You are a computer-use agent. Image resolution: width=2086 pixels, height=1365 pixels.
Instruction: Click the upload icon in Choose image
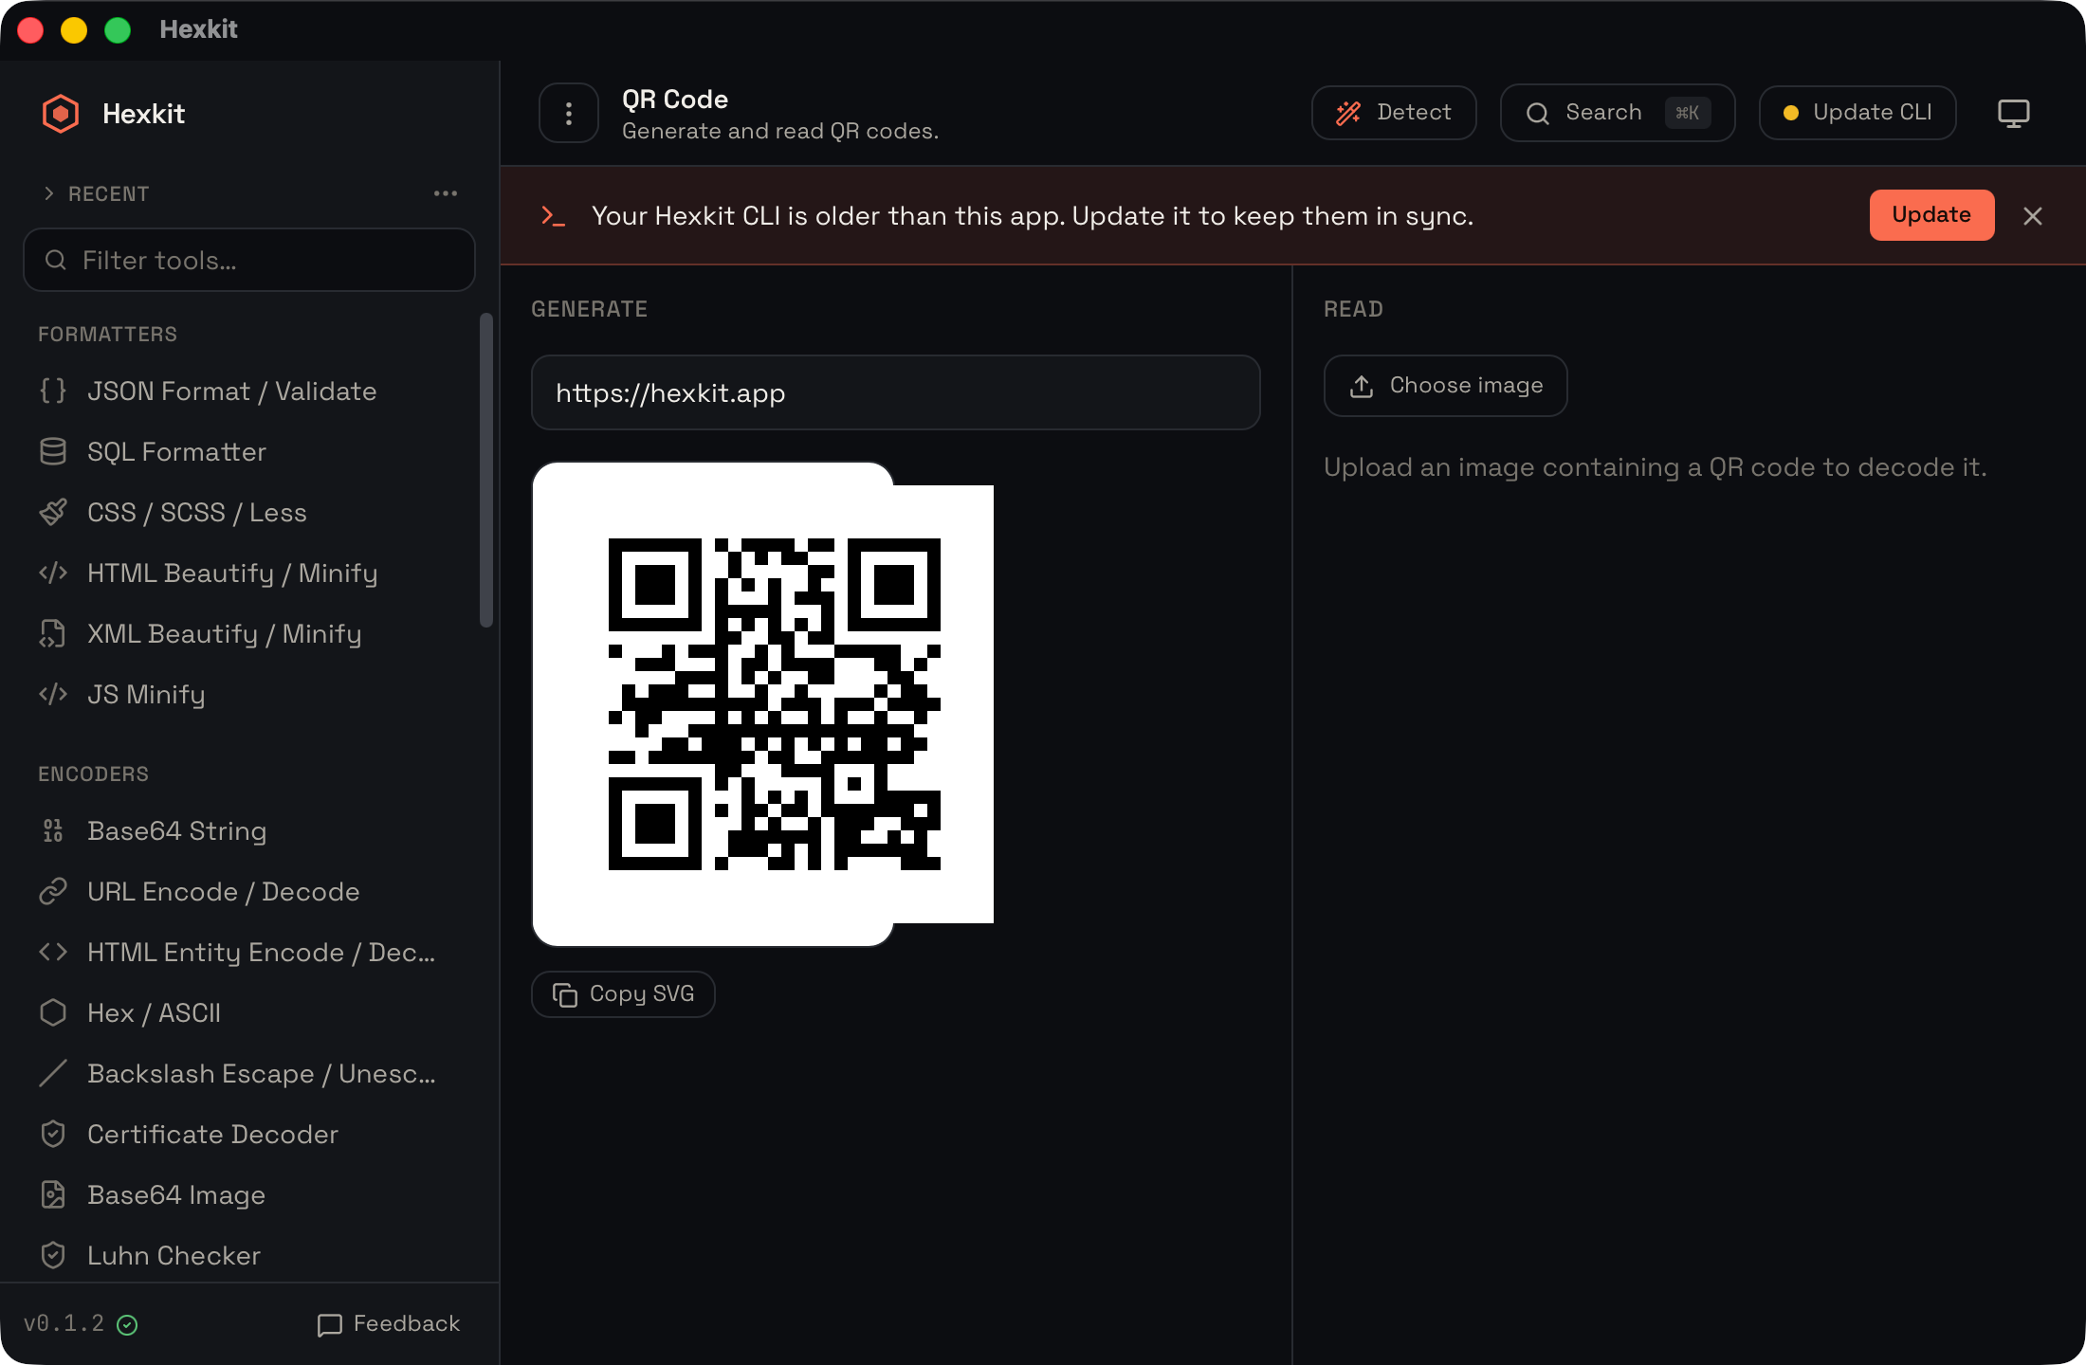(1362, 386)
